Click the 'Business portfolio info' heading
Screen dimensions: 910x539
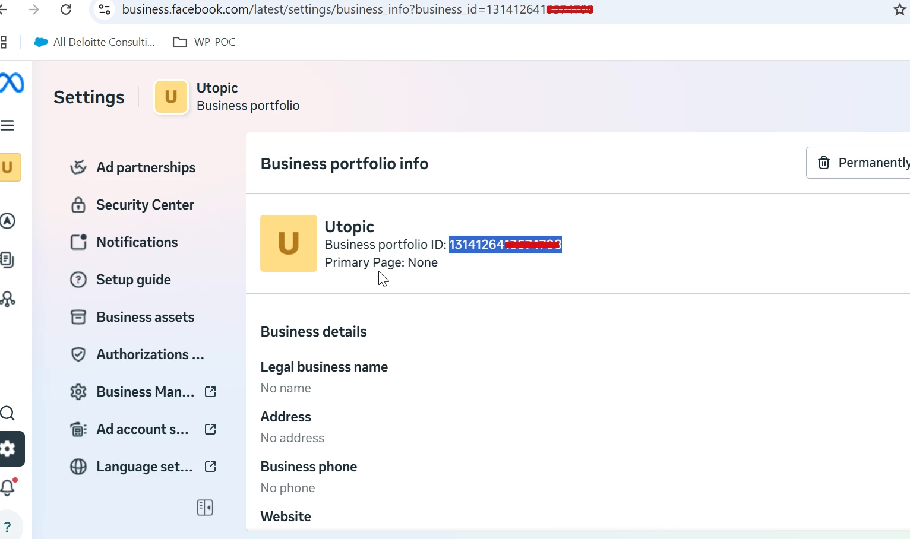[x=345, y=164]
